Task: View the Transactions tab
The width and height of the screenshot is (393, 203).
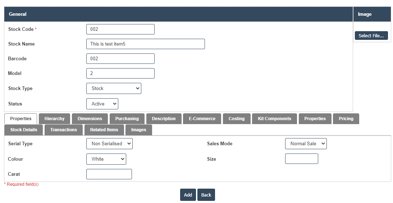Action: [63, 130]
